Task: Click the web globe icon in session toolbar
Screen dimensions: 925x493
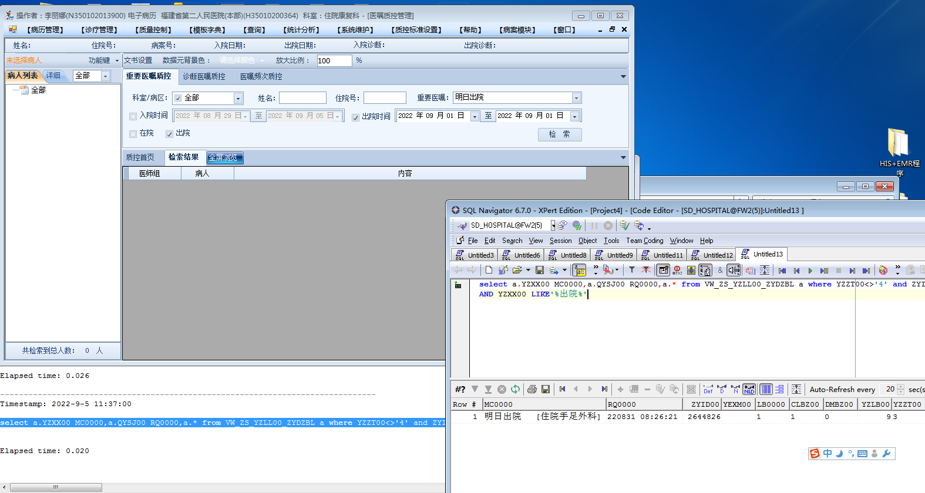Action: pos(577,225)
